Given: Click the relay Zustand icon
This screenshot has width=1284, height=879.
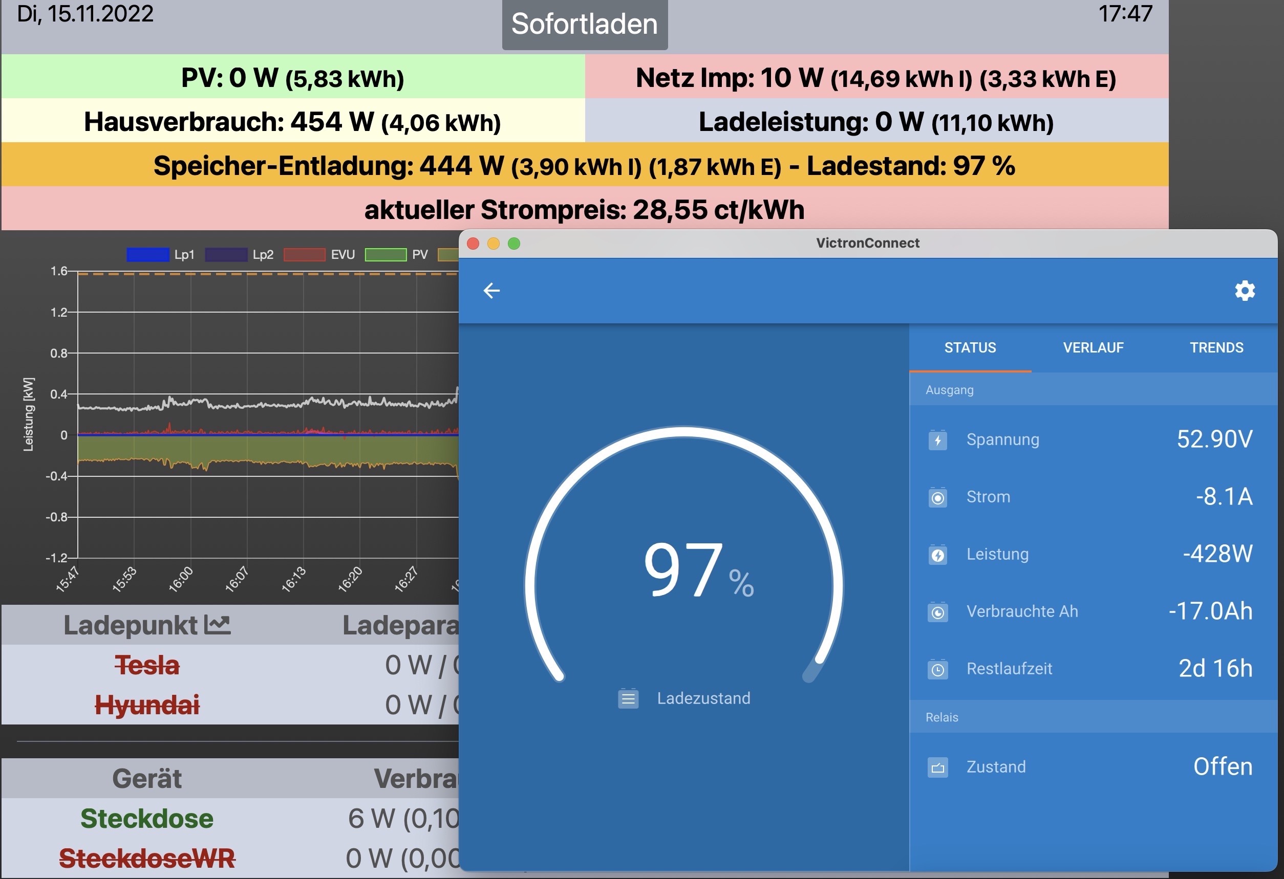Looking at the screenshot, I should tap(937, 767).
